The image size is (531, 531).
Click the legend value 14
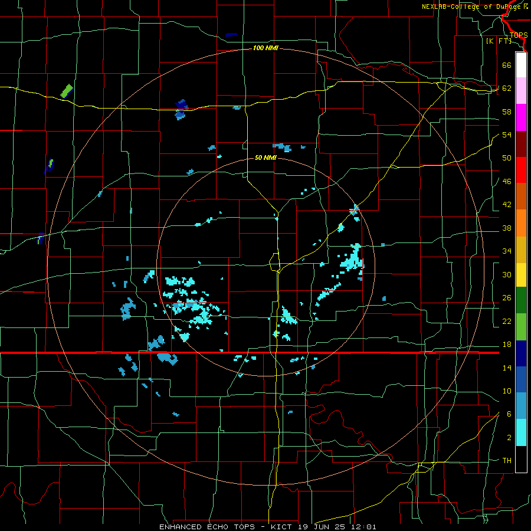click(x=507, y=368)
